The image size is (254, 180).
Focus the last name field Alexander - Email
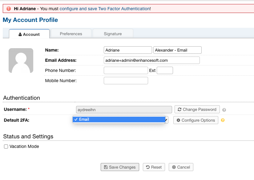coord(177,50)
